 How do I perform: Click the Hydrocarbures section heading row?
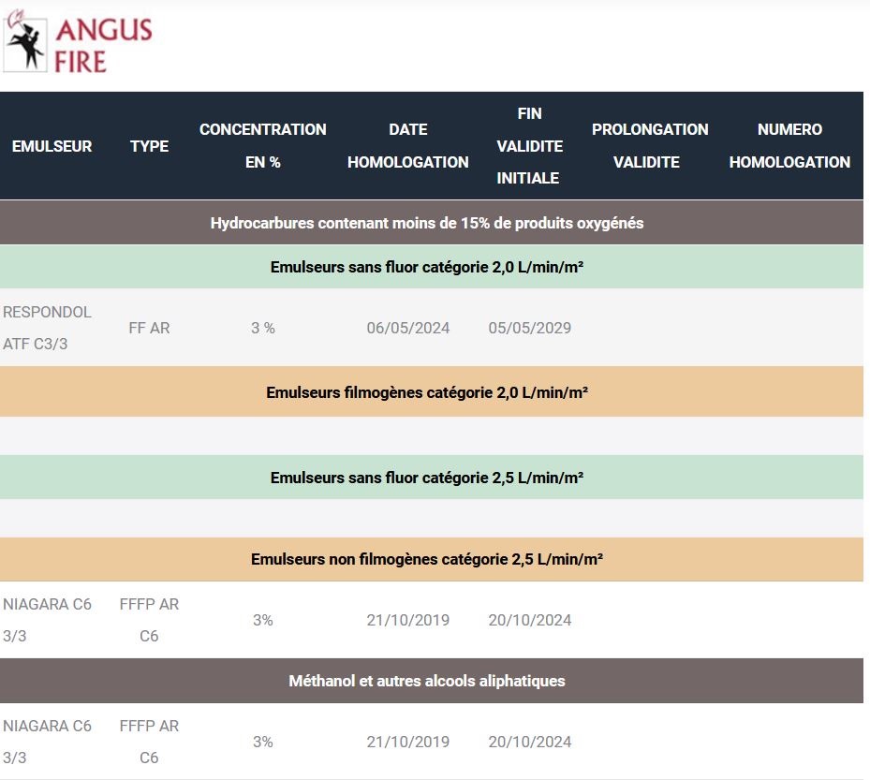pyautogui.click(x=426, y=223)
